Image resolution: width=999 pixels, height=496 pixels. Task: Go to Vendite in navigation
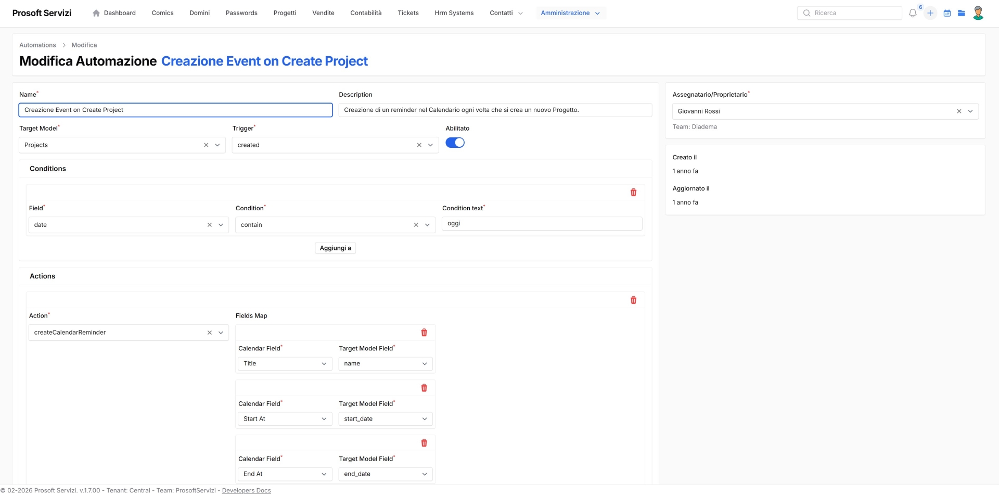pyautogui.click(x=323, y=13)
